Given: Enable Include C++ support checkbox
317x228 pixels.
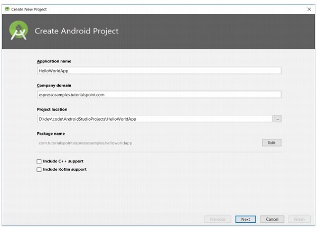Looking at the screenshot, I should pyautogui.click(x=39, y=161).
